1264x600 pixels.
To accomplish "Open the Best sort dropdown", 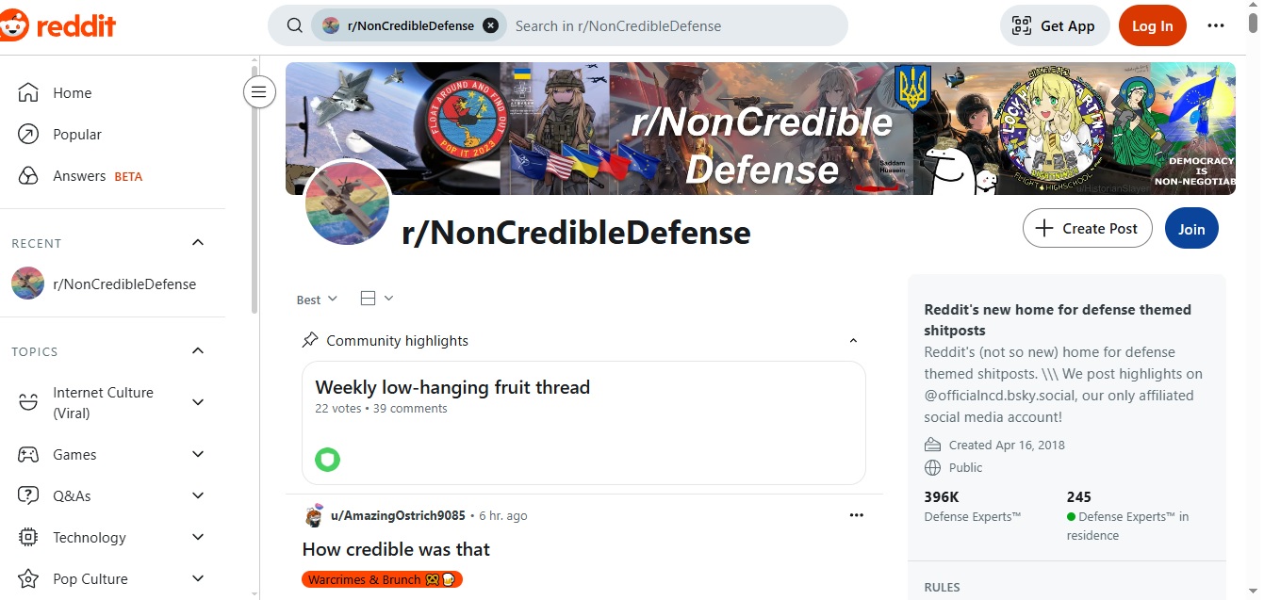I will tap(317, 300).
